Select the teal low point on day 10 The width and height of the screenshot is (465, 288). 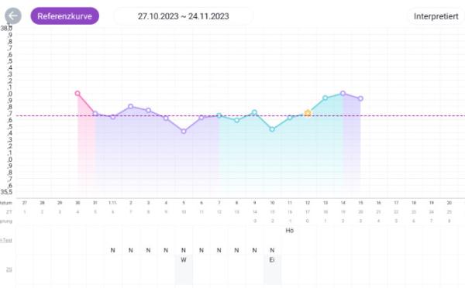[x=272, y=129]
